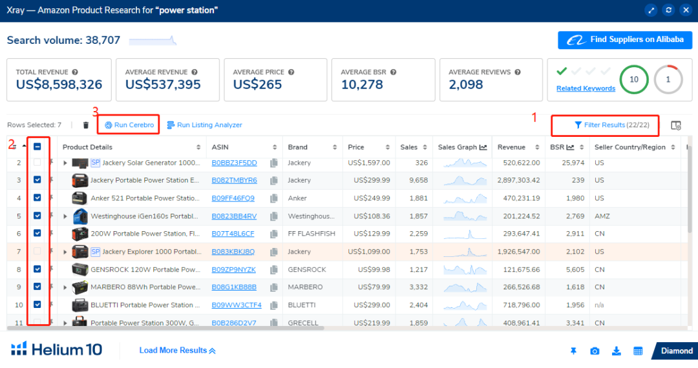Click the pin icon in bottom footer
This screenshot has height=368, width=698.
pos(573,351)
